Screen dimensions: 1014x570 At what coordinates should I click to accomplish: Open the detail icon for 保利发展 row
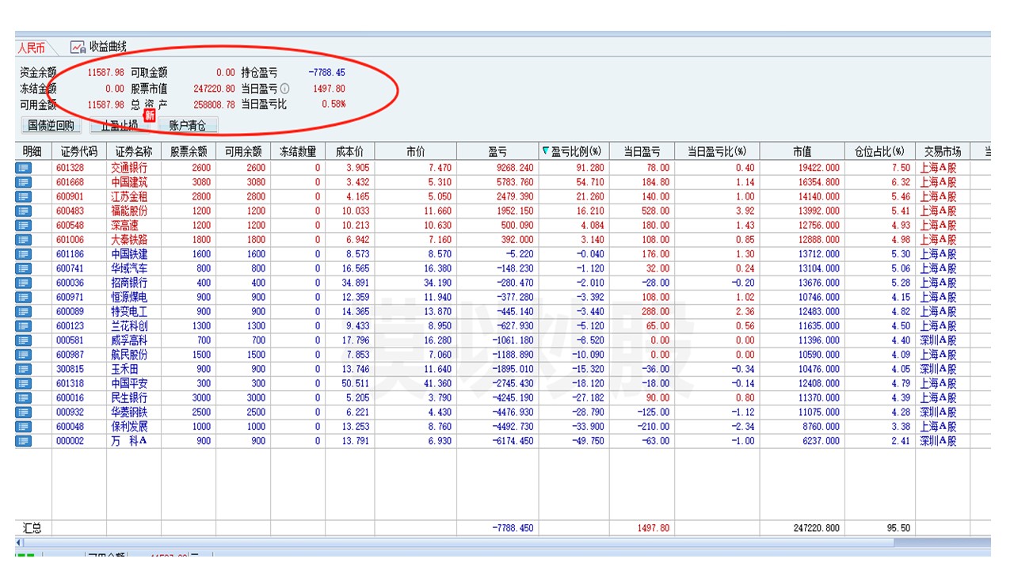pos(23,426)
